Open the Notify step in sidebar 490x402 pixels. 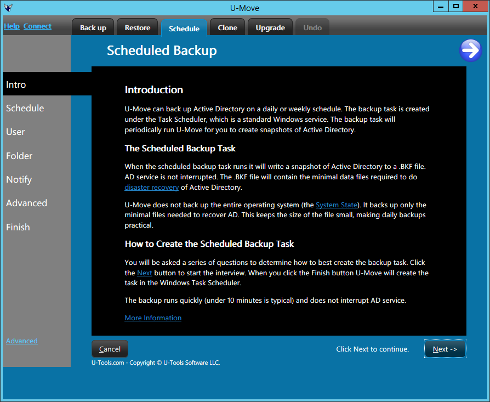(x=19, y=179)
